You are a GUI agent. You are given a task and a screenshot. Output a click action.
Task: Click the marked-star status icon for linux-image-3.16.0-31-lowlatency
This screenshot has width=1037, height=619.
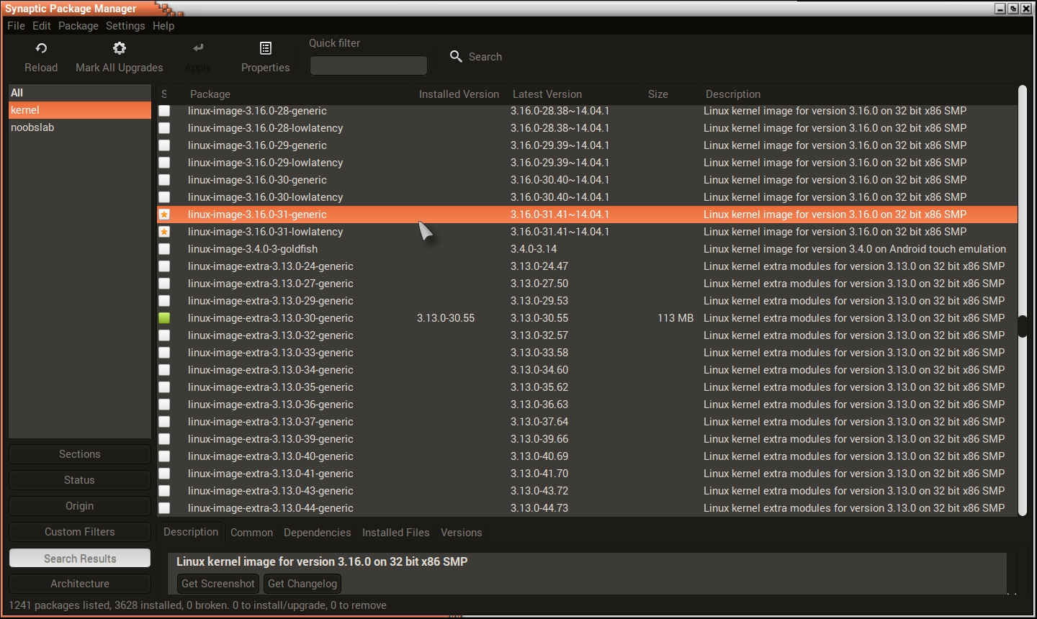click(x=165, y=232)
